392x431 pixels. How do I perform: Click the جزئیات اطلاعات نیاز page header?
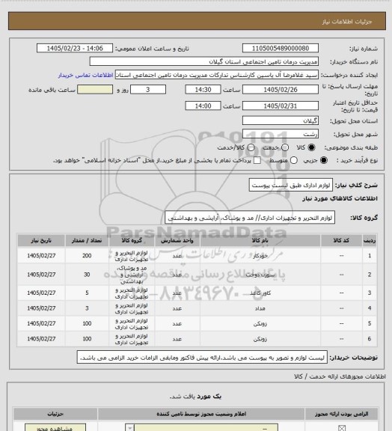click(347, 22)
